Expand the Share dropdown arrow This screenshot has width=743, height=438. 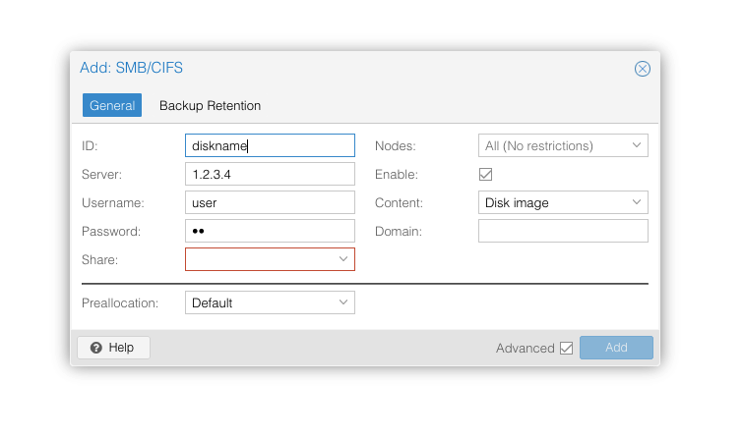343,259
